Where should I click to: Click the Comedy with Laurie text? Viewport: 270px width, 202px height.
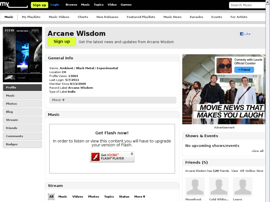coord(248,60)
